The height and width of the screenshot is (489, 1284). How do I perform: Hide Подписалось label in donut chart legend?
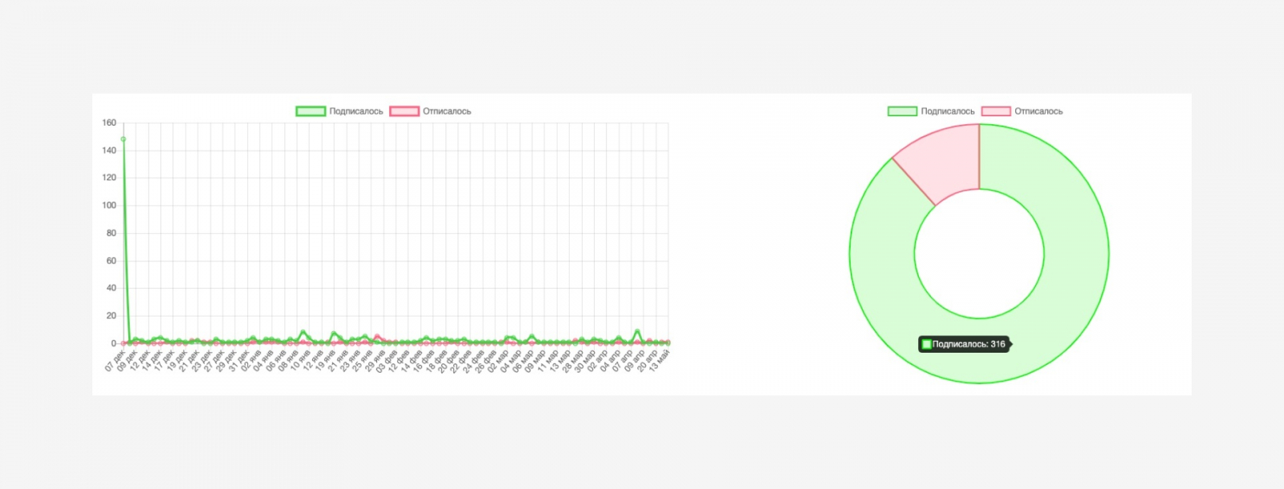[948, 111]
